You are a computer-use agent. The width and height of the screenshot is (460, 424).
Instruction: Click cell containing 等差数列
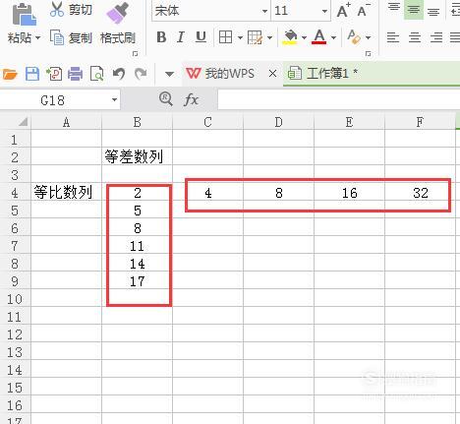(x=137, y=156)
